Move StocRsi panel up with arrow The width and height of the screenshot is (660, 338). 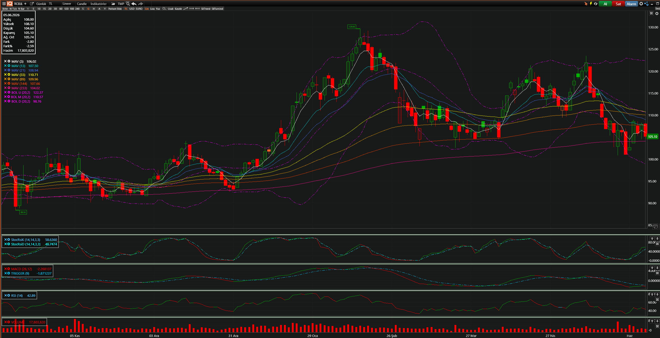(652, 239)
